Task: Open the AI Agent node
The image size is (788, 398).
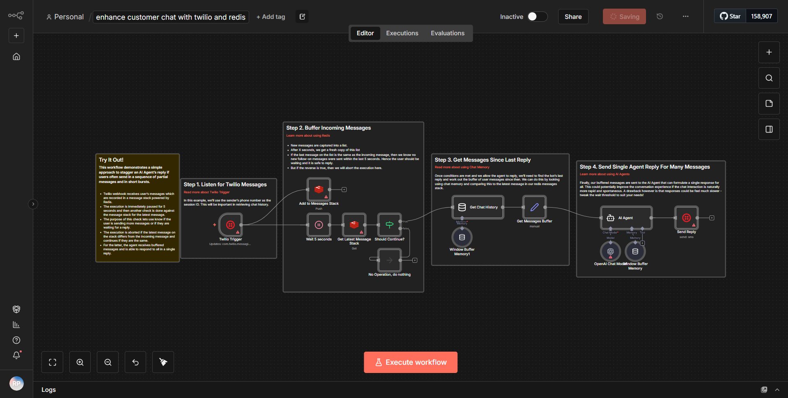Action: click(625, 218)
